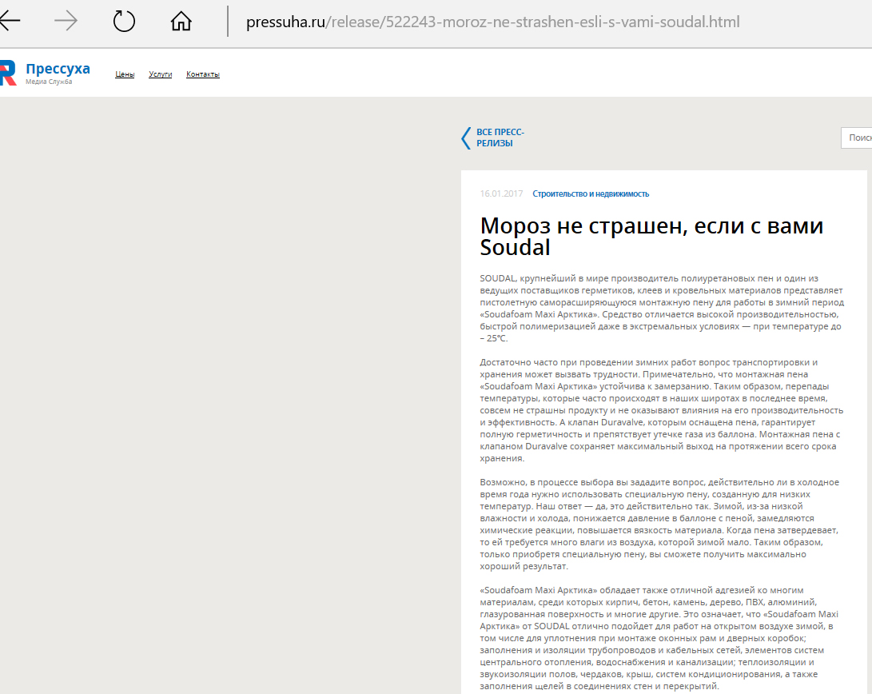Click the address bar URL
This screenshot has width=872, height=694.
[492, 22]
